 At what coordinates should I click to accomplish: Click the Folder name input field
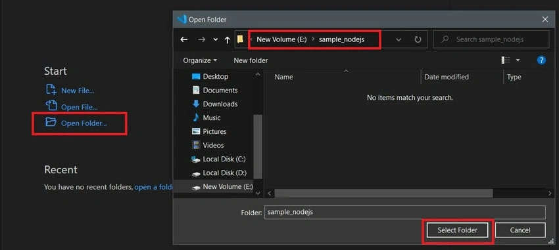click(405, 213)
